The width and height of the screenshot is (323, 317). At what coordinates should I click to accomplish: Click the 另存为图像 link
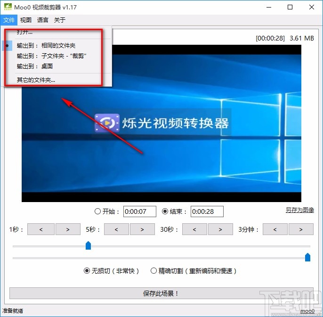coord(300,210)
